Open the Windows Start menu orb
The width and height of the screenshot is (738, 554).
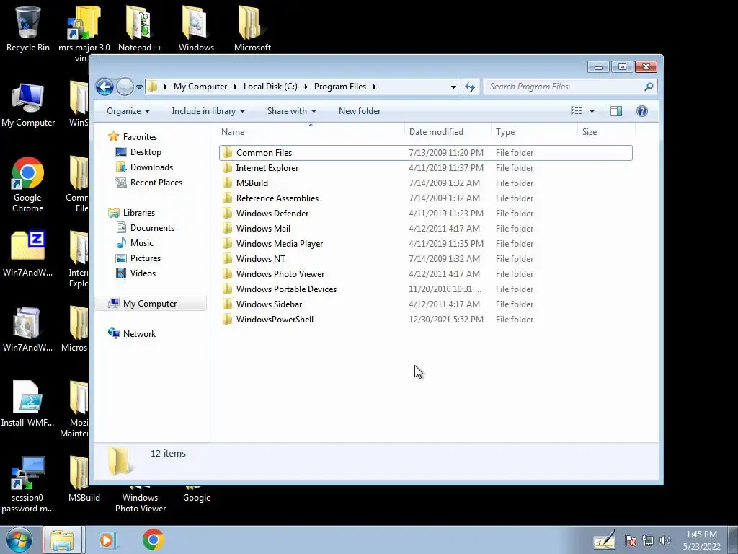click(x=19, y=540)
